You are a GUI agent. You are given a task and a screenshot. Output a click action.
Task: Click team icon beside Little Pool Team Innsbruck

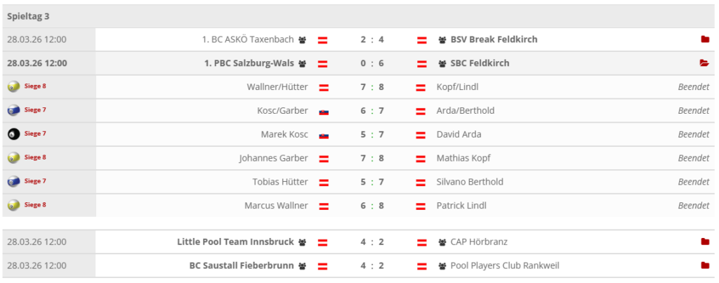point(302,242)
